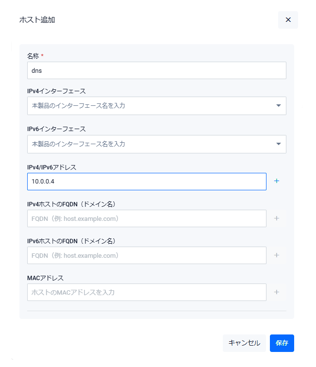This screenshot has width=316, height=367.
Task: Click the MACアドレス label text
Action: pyautogui.click(x=45, y=278)
